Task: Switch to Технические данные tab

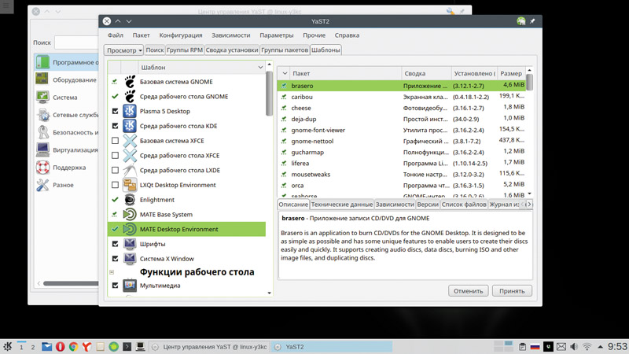Action: pos(342,205)
